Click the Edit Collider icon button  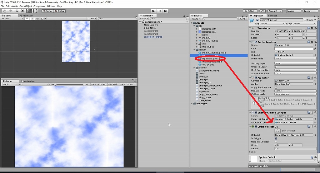coord(277,131)
